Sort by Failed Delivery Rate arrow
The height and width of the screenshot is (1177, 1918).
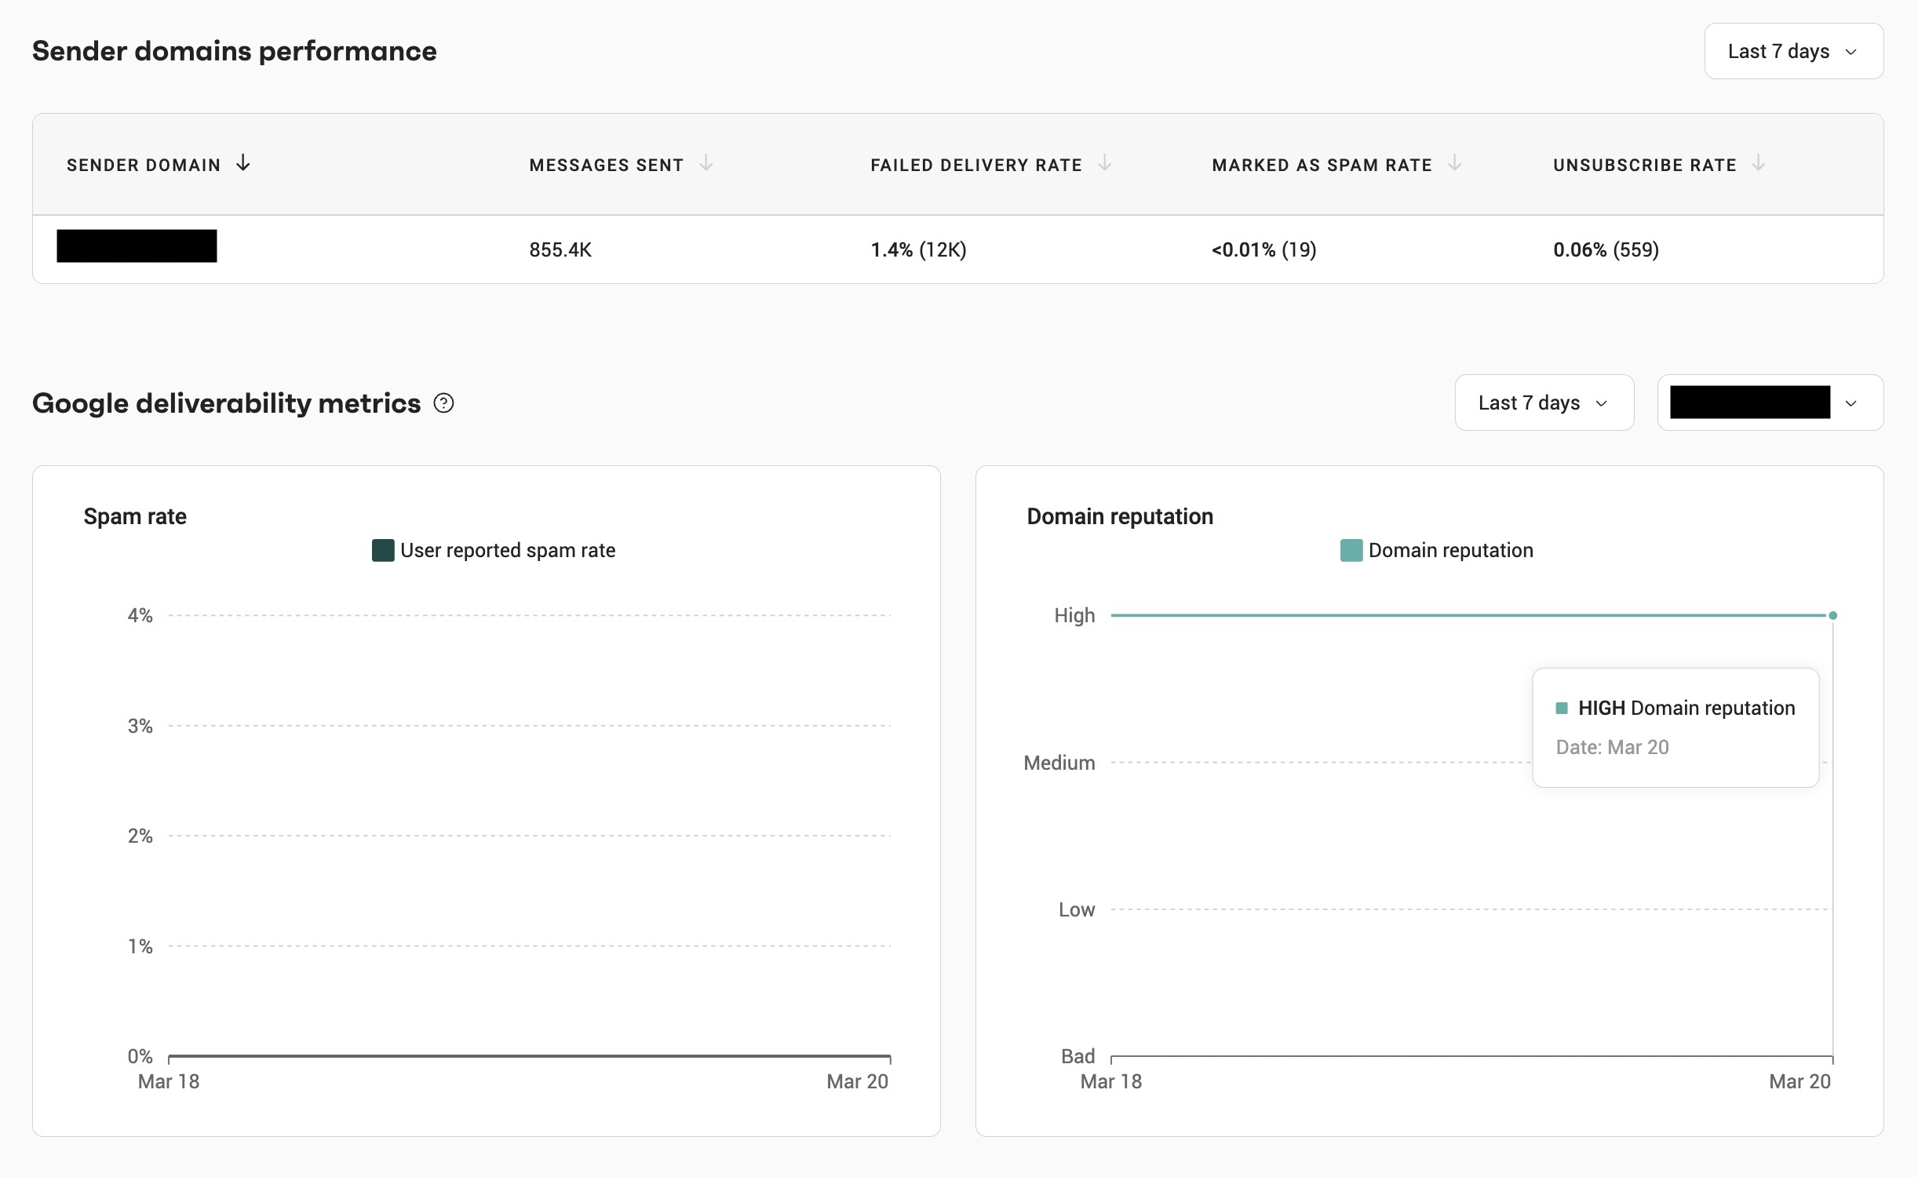coord(1104,163)
